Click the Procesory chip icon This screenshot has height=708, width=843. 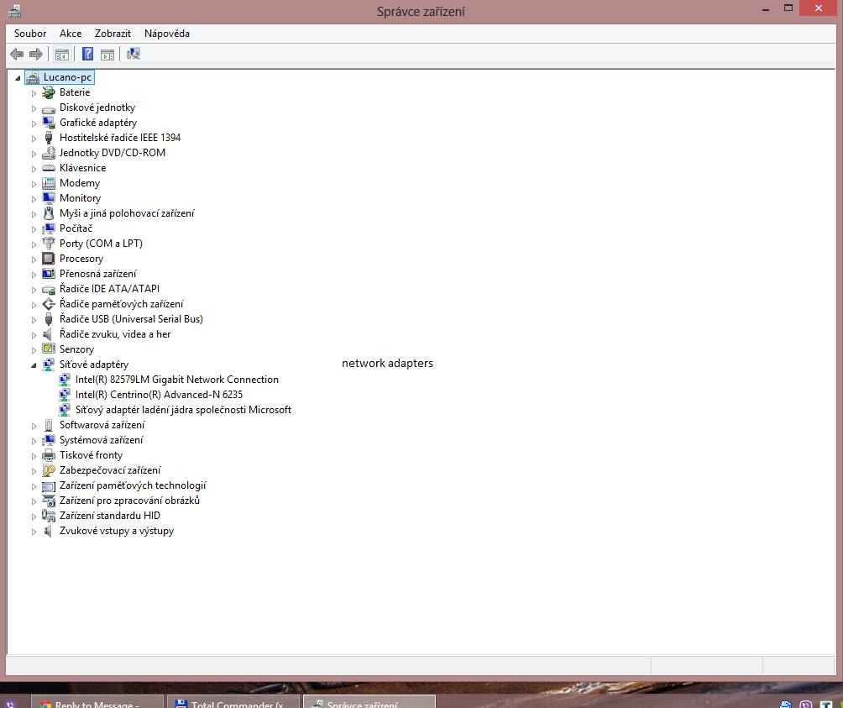pos(49,259)
